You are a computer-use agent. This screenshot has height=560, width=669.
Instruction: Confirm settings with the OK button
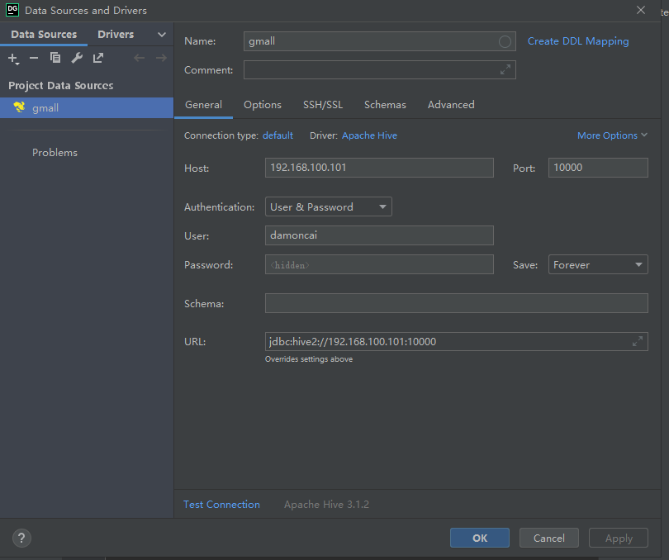click(480, 538)
